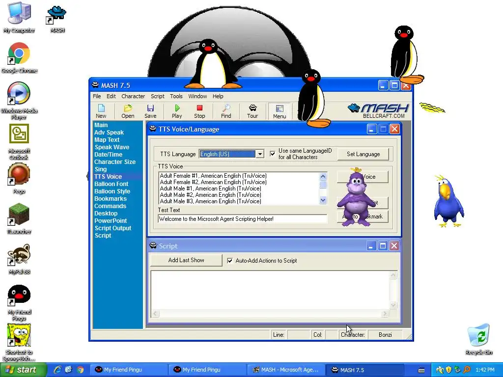Go to Adv Speak sidebar section
This screenshot has width=503, height=377.
(x=109, y=133)
